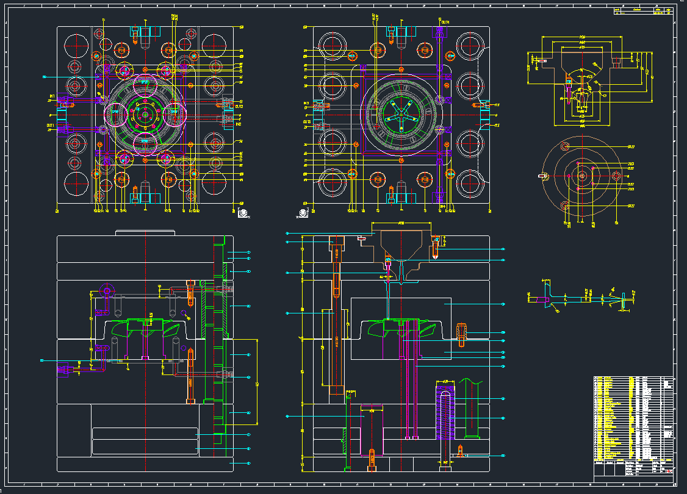Select the purple spring in the bottom-middle section
687x494 pixels.
point(445,415)
